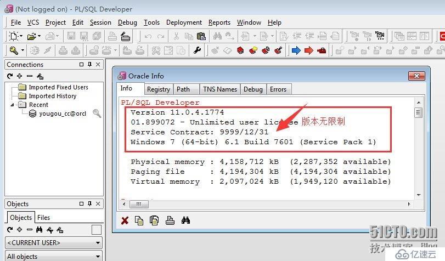Open the Deployment menu
The height and width of the screenshot is (261, 445).
pos(184,22)
